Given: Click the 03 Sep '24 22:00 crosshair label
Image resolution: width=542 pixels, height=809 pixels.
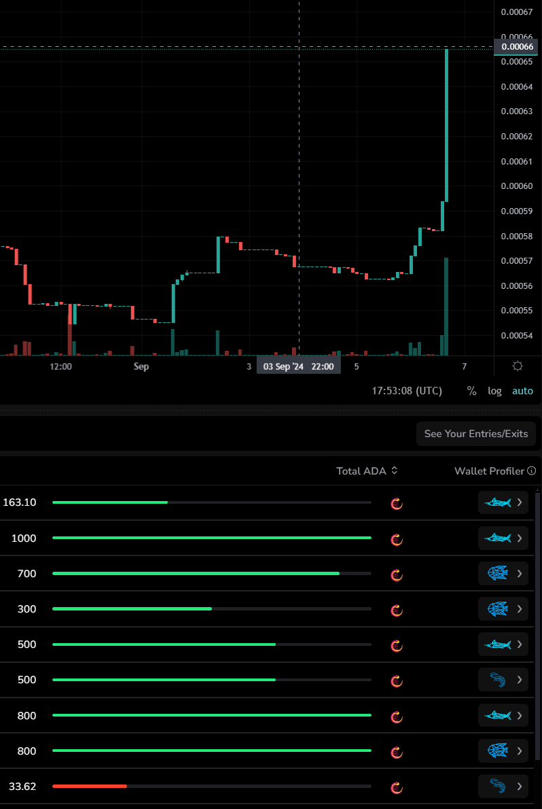Looking at the screenshot, I should pos(299,367).
